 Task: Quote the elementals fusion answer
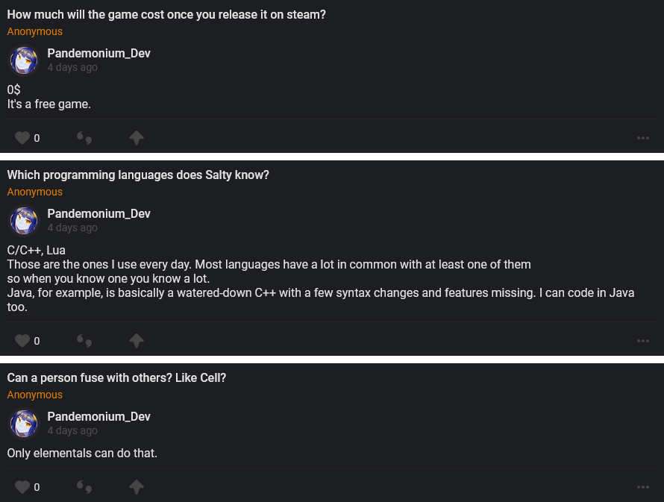point(84,487)
